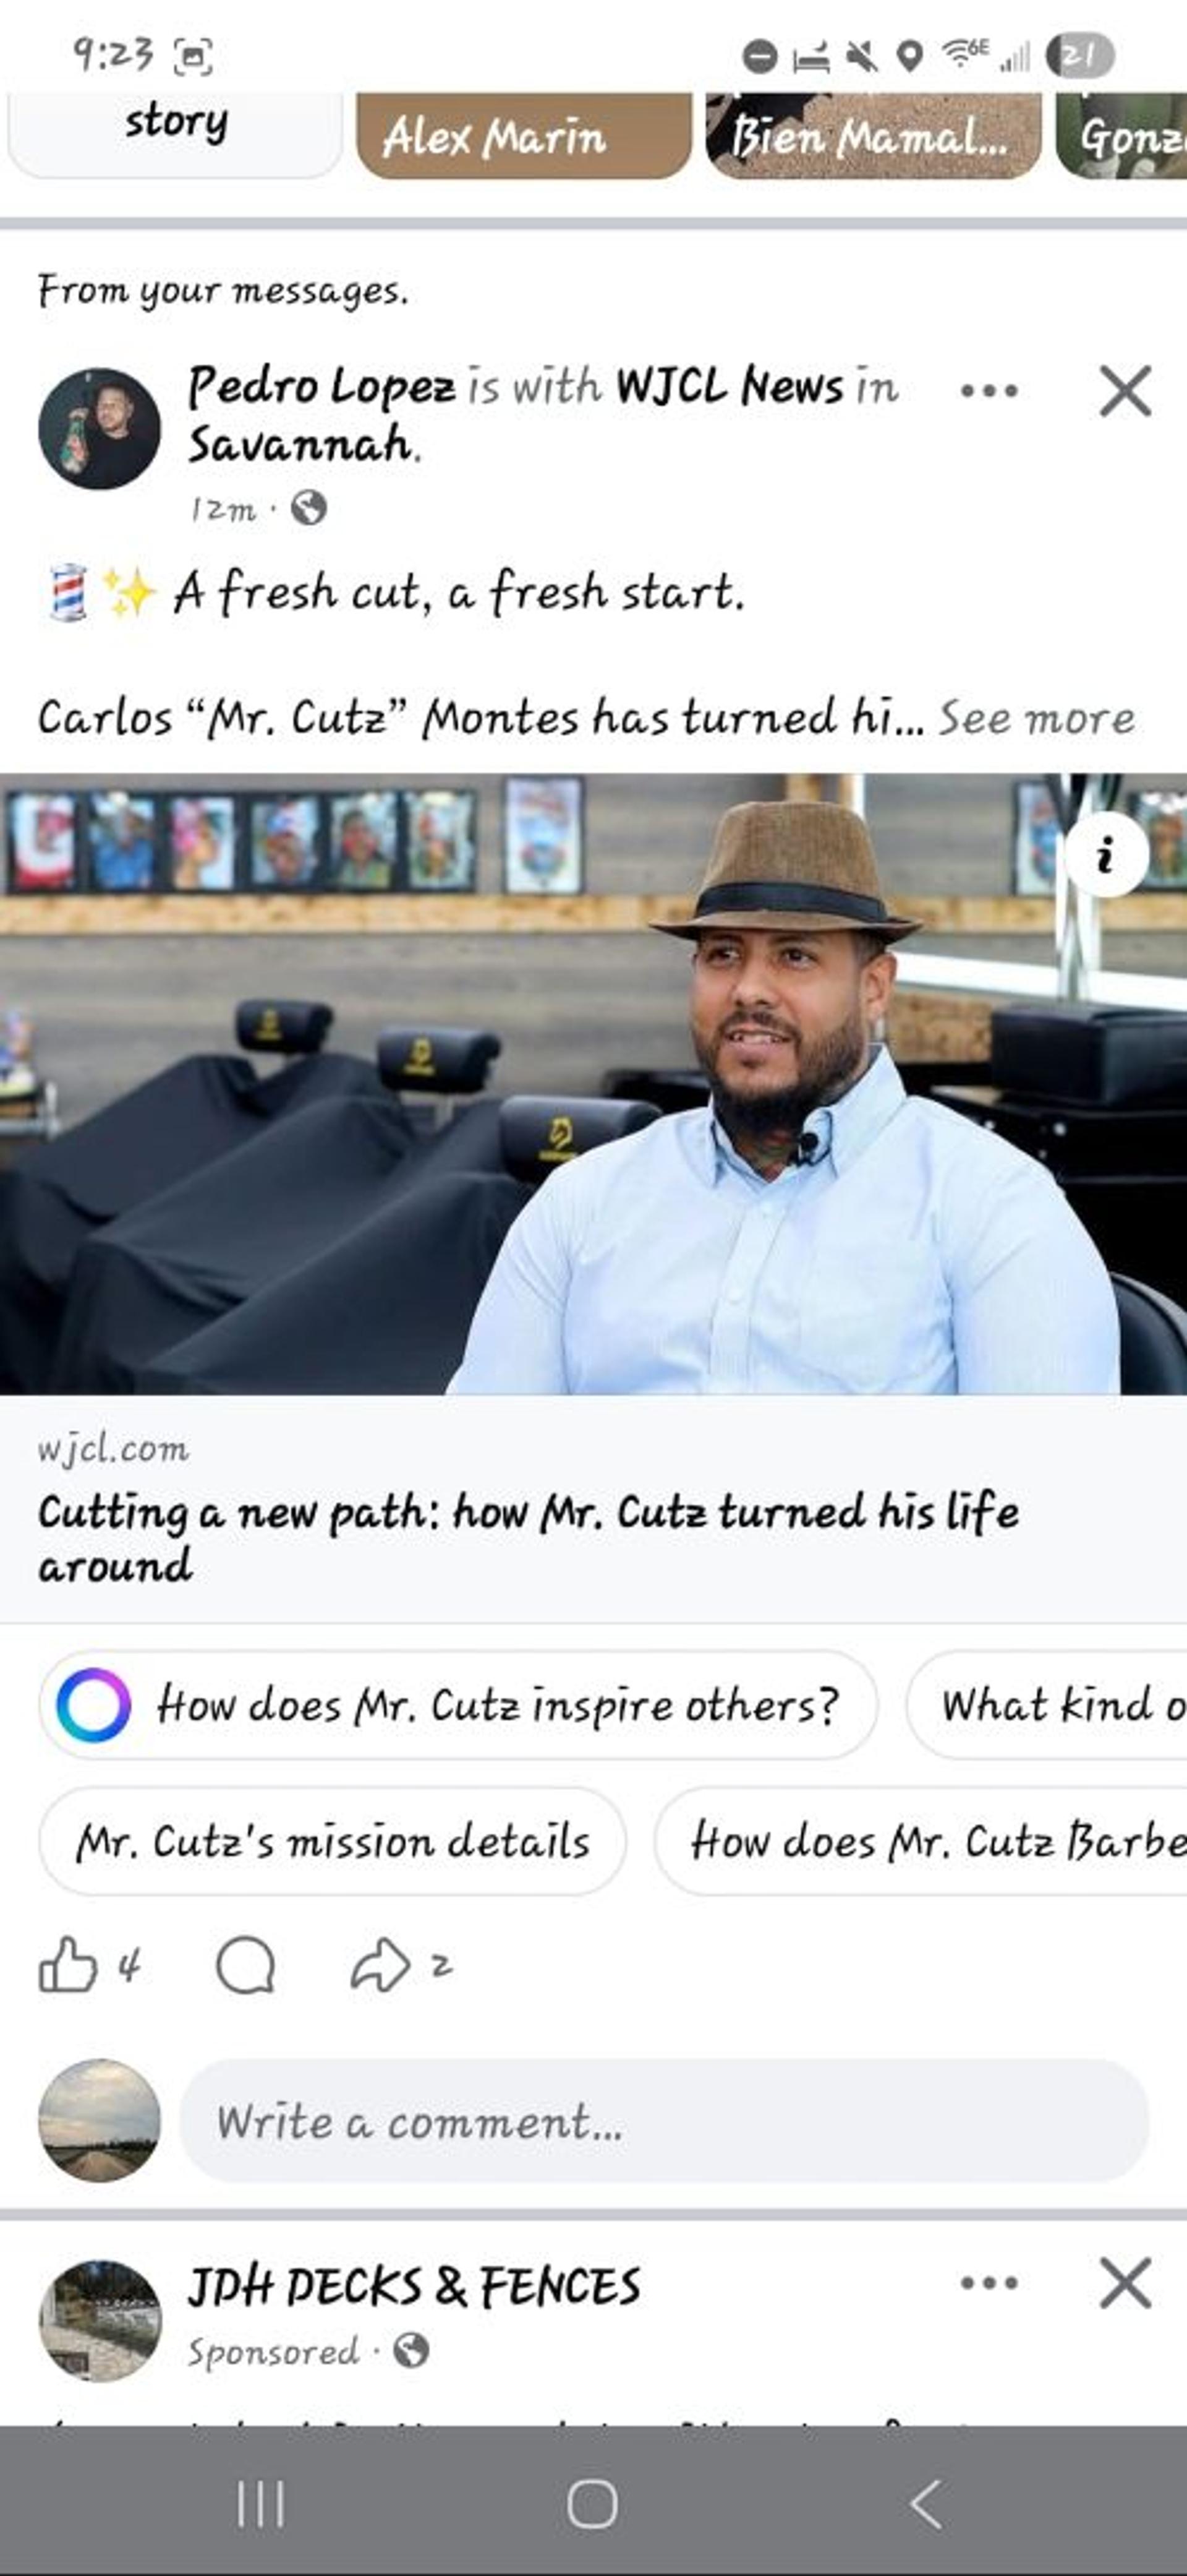The width and height of the screenshot is (1187, 2576).
Task: Open three-dot menu on Pedro Lopez post
Action: point(989,390)
